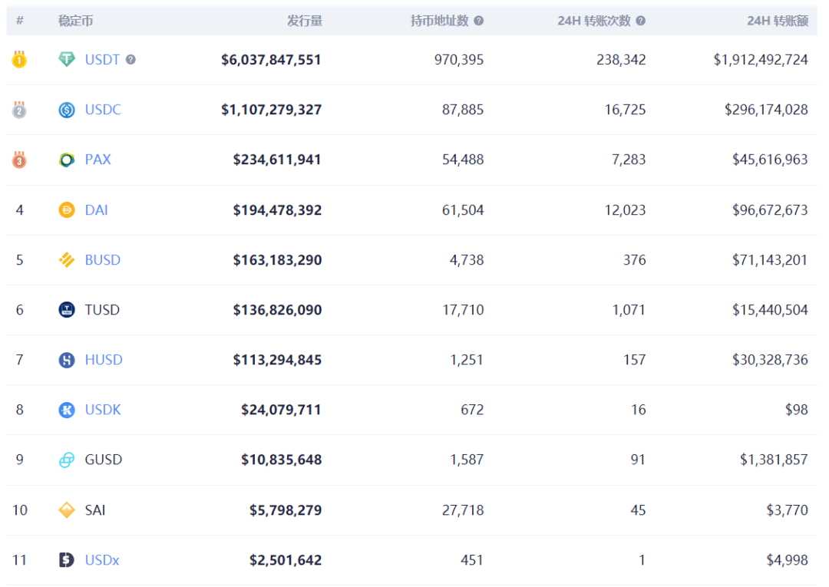Click HUSD transfer volume $30,328,736
The width and height of the screenshot is (829, 587).
pyautogui.click(x=770, y=360)
